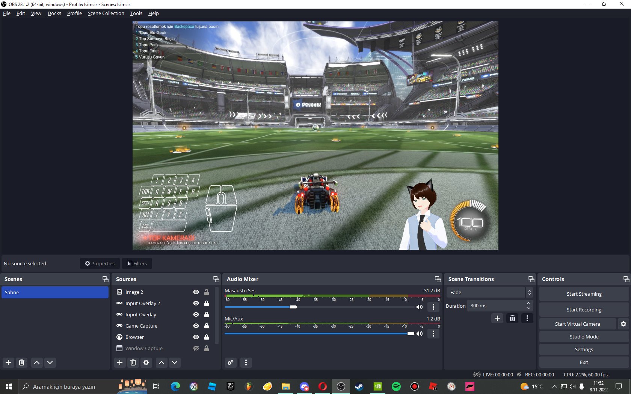The image size is (631, 394).
Task: Enter Studio Mode
Action: coord(584,337)
